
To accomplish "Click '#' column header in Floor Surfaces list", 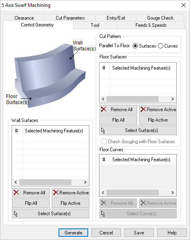I will [x=104, y=68].
